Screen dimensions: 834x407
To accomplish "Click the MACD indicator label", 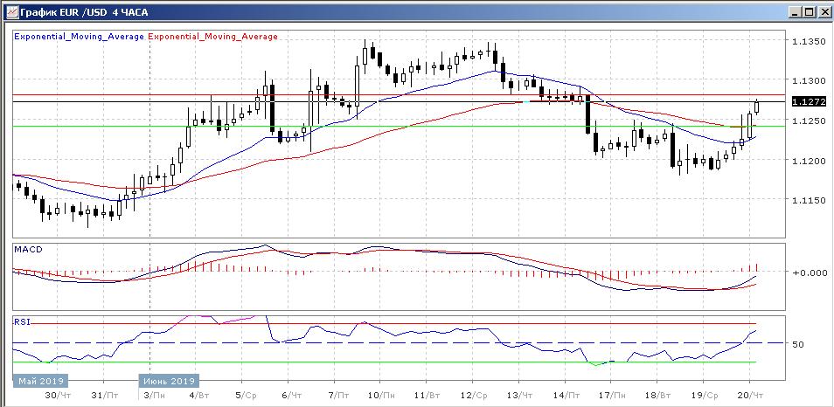I will click(x=29, y=249).
